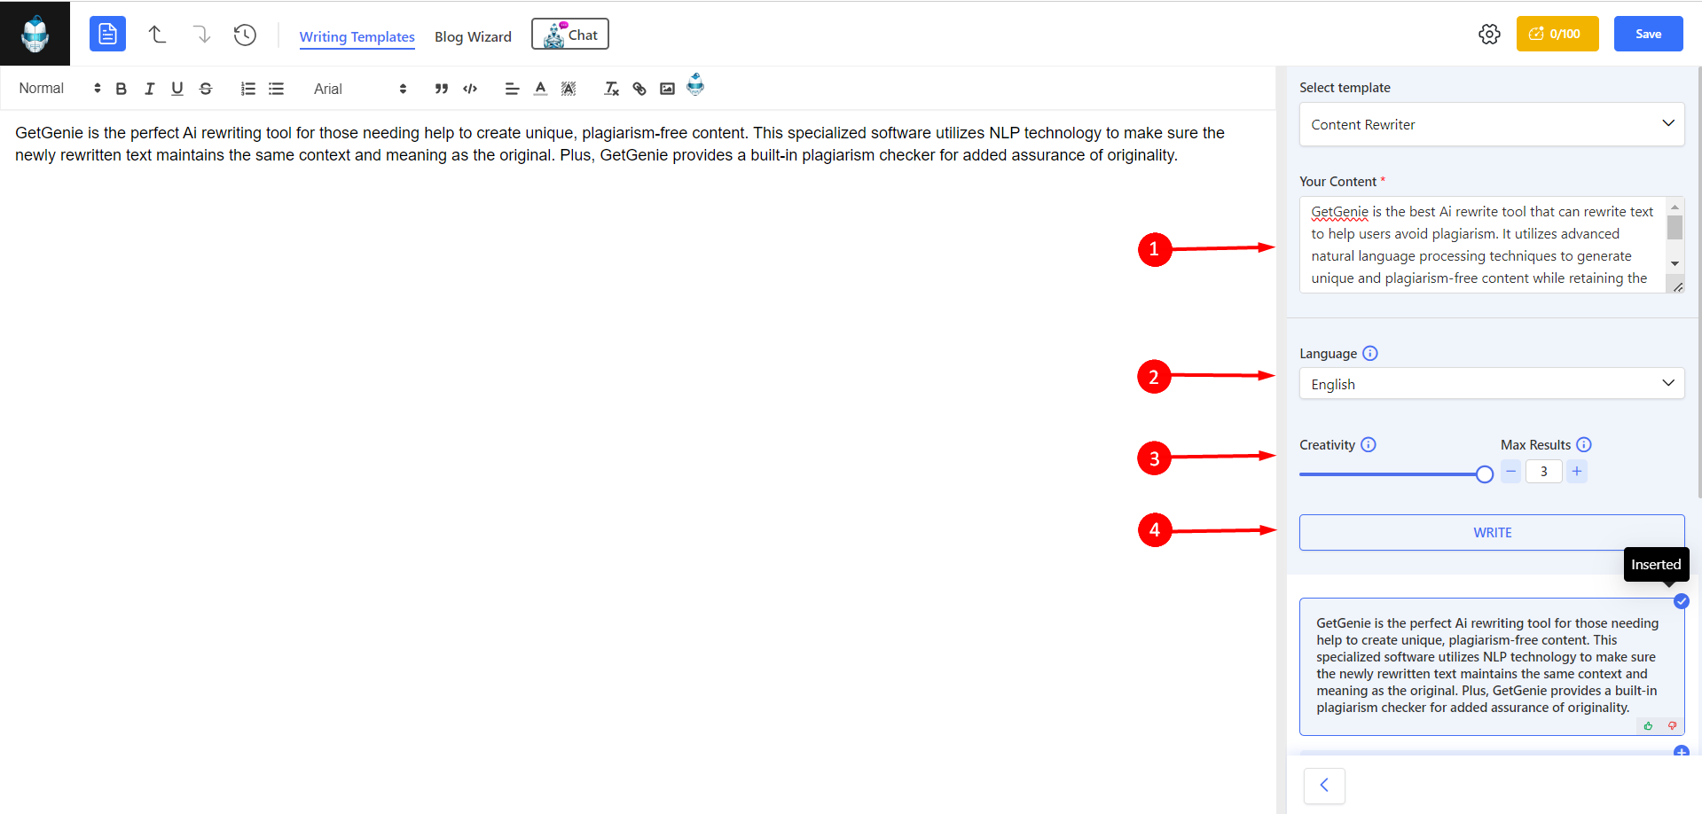Click the textarea resize handle corner
Image resolution: width=1702 pixels, height=814 pixels.
1677,286
